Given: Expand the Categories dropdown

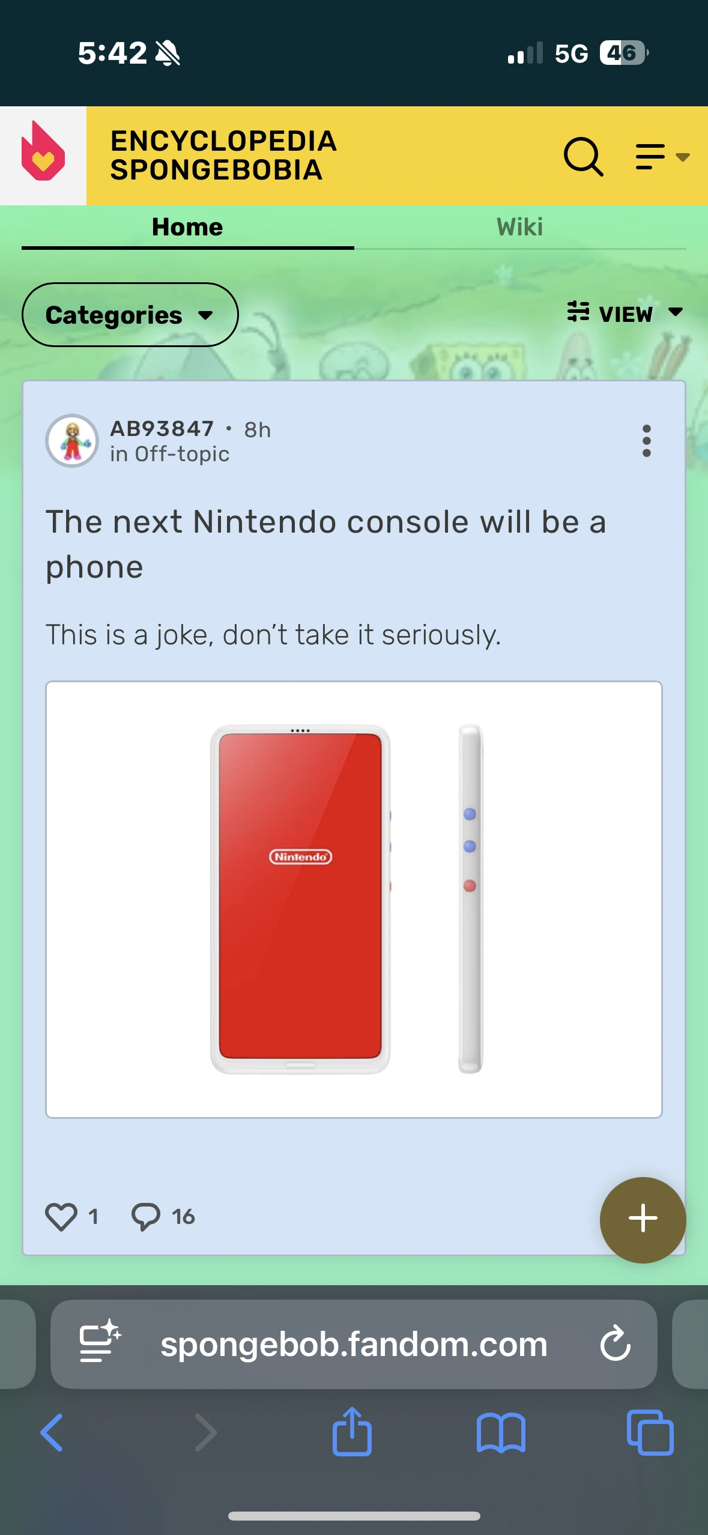Looking at the screenshot, I should [x=130, y=315].
